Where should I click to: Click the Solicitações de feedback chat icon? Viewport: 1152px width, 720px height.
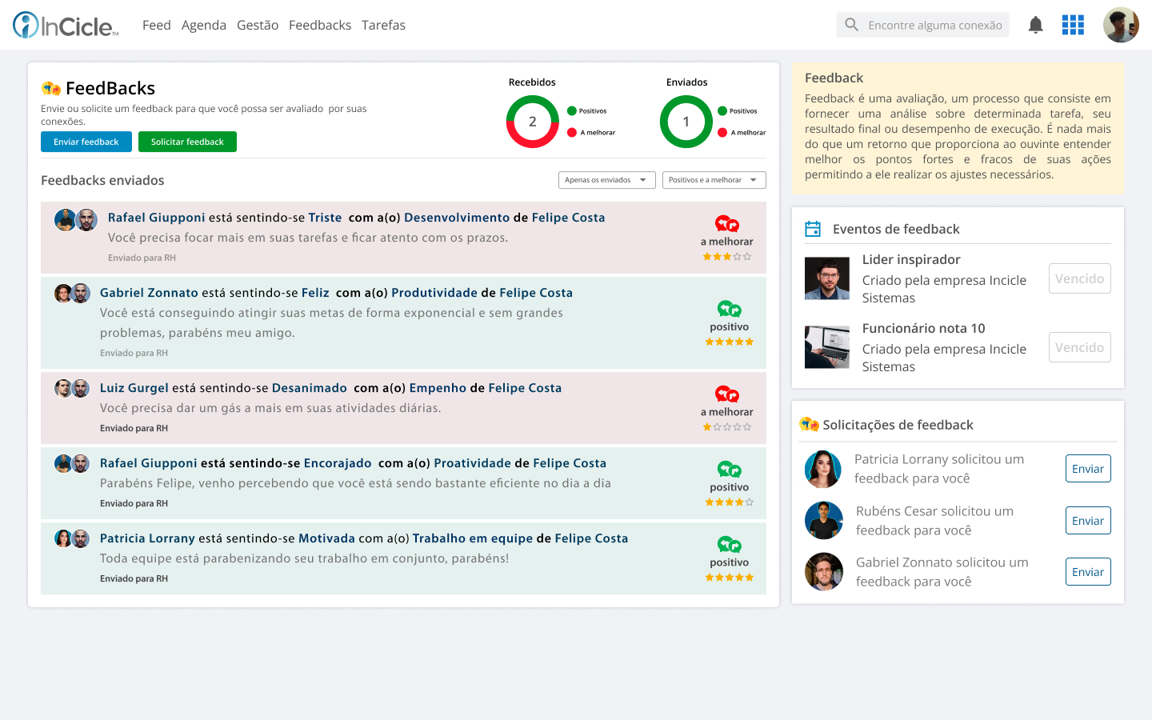pyautogui.click(x=809, y=424)
